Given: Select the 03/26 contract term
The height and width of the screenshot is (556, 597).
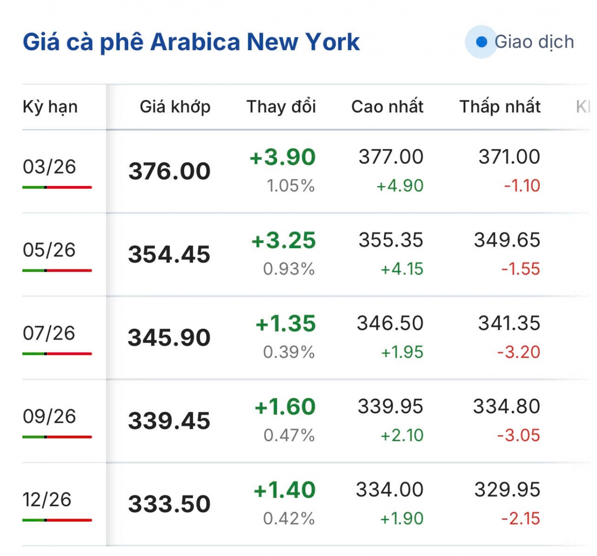Looking at the screenshot, I should (49, 167).
